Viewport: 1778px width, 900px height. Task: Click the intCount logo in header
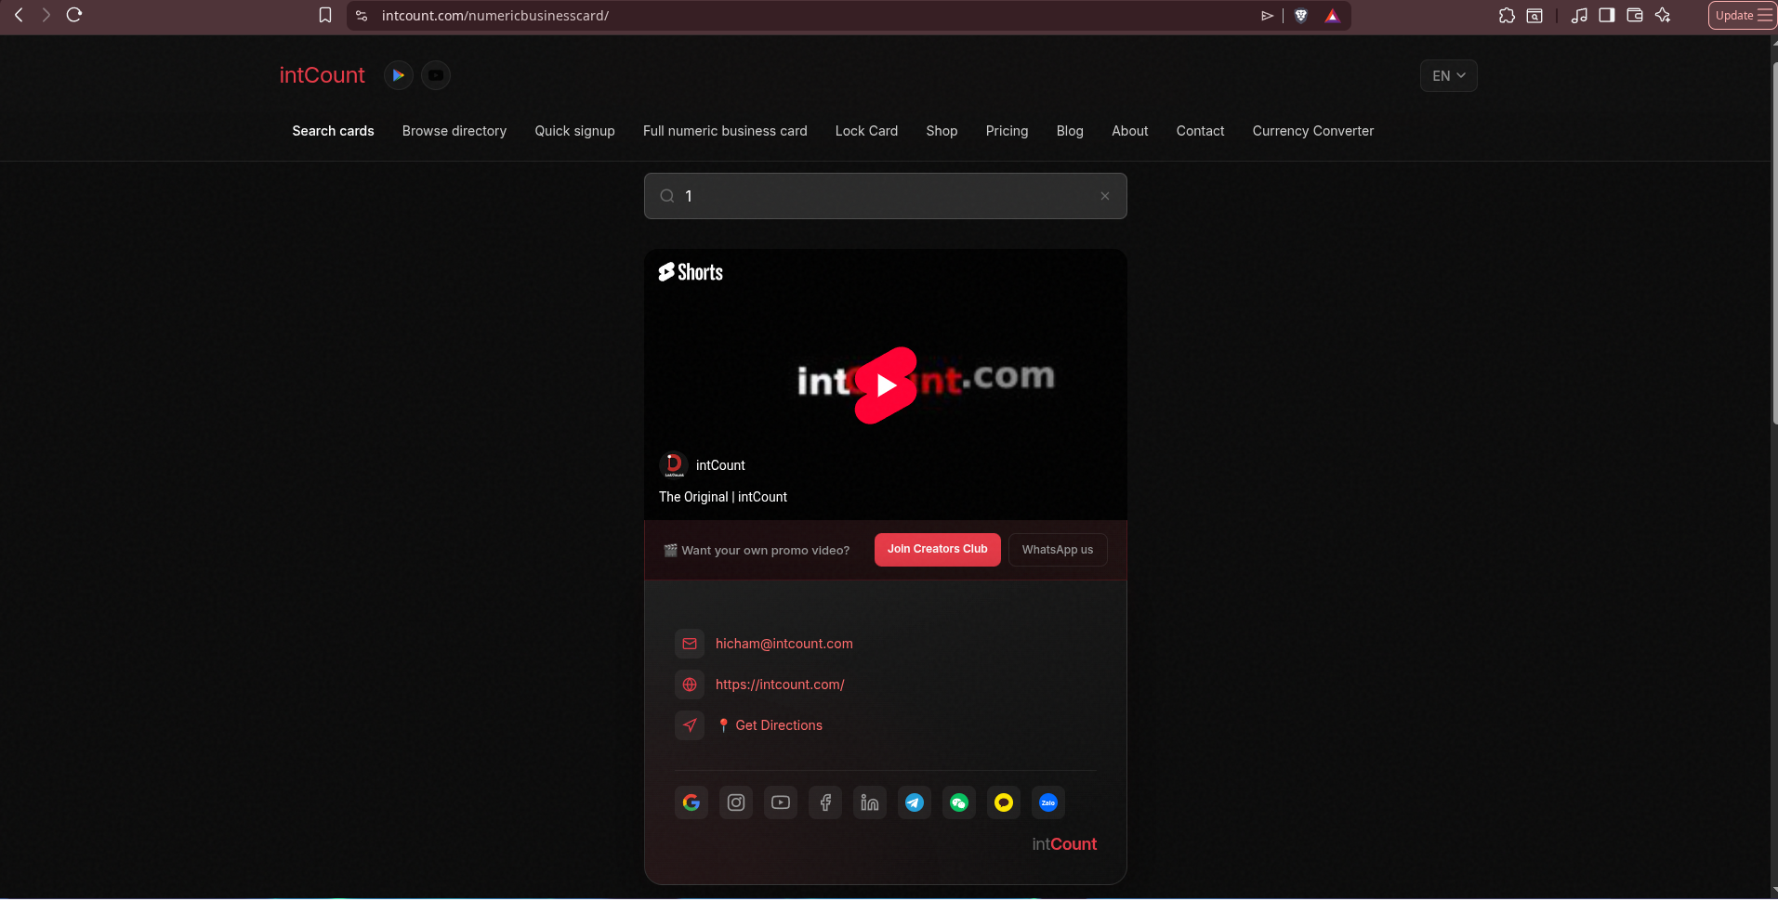[322, 75]
